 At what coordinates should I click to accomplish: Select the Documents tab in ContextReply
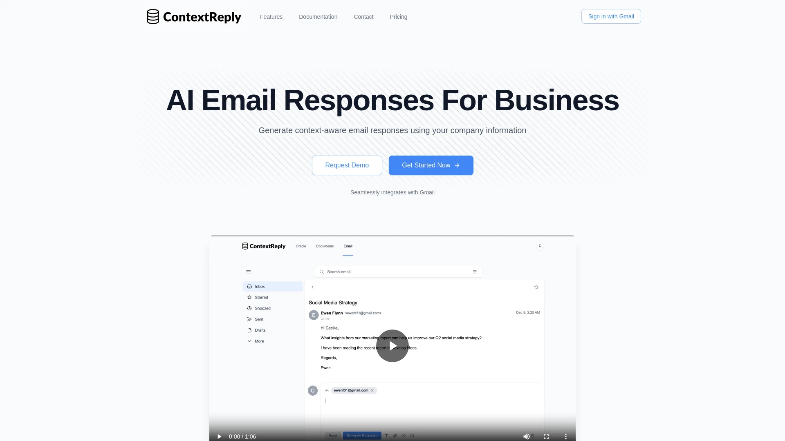click(325, 246)
